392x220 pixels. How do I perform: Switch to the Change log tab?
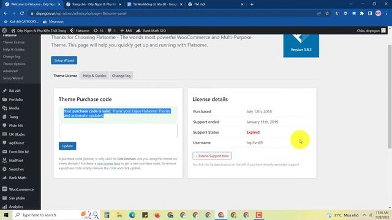(x=121, y=76)
